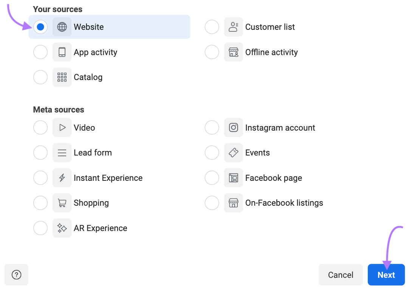Select the Catalog radio button

[40, 77]
